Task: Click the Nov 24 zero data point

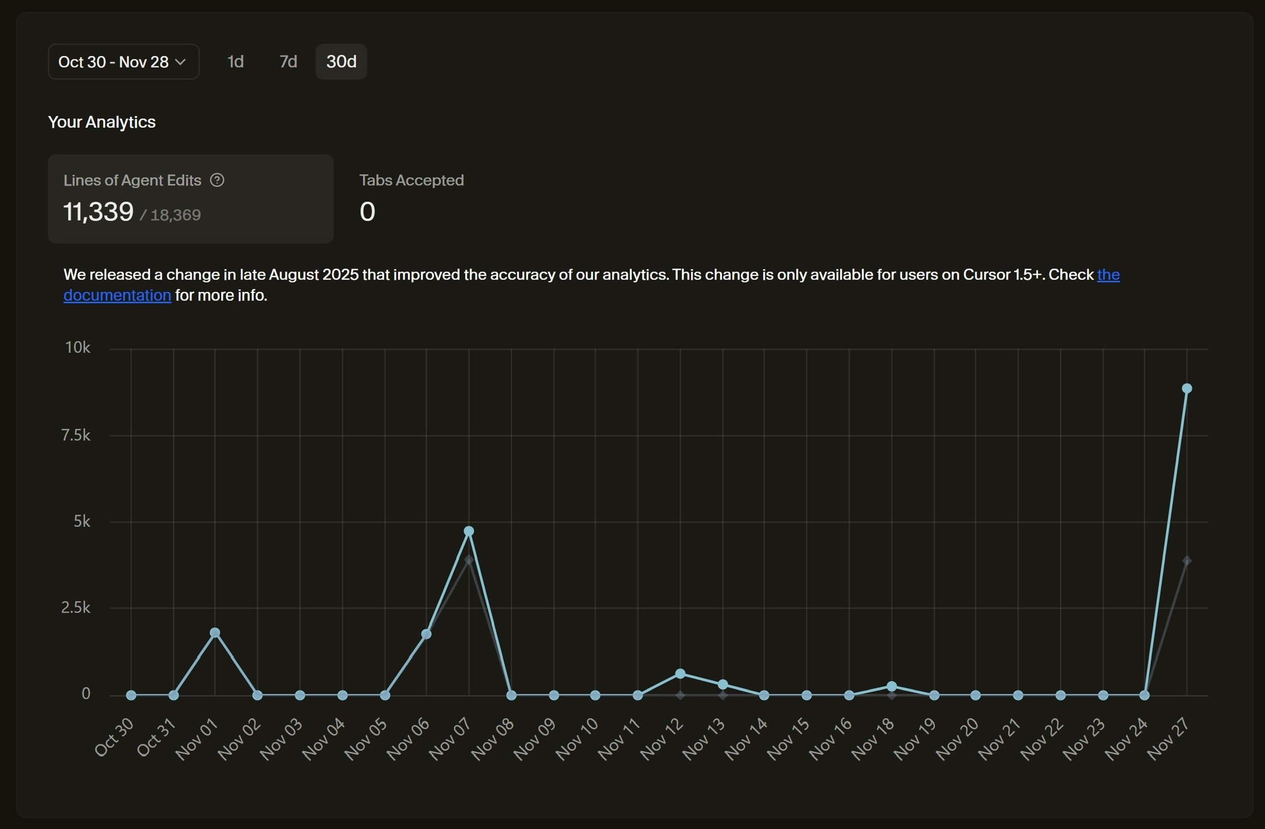Action: tap(1144, 695)
